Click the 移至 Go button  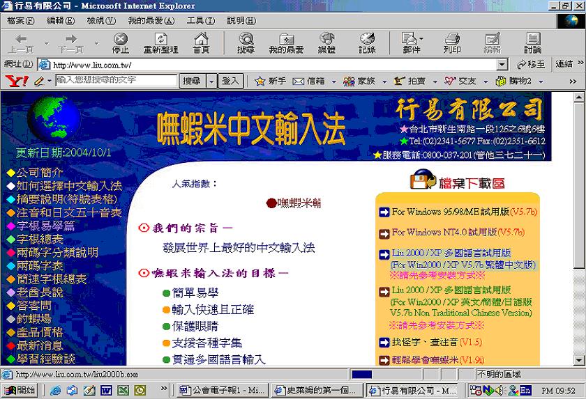click(531, 65)
